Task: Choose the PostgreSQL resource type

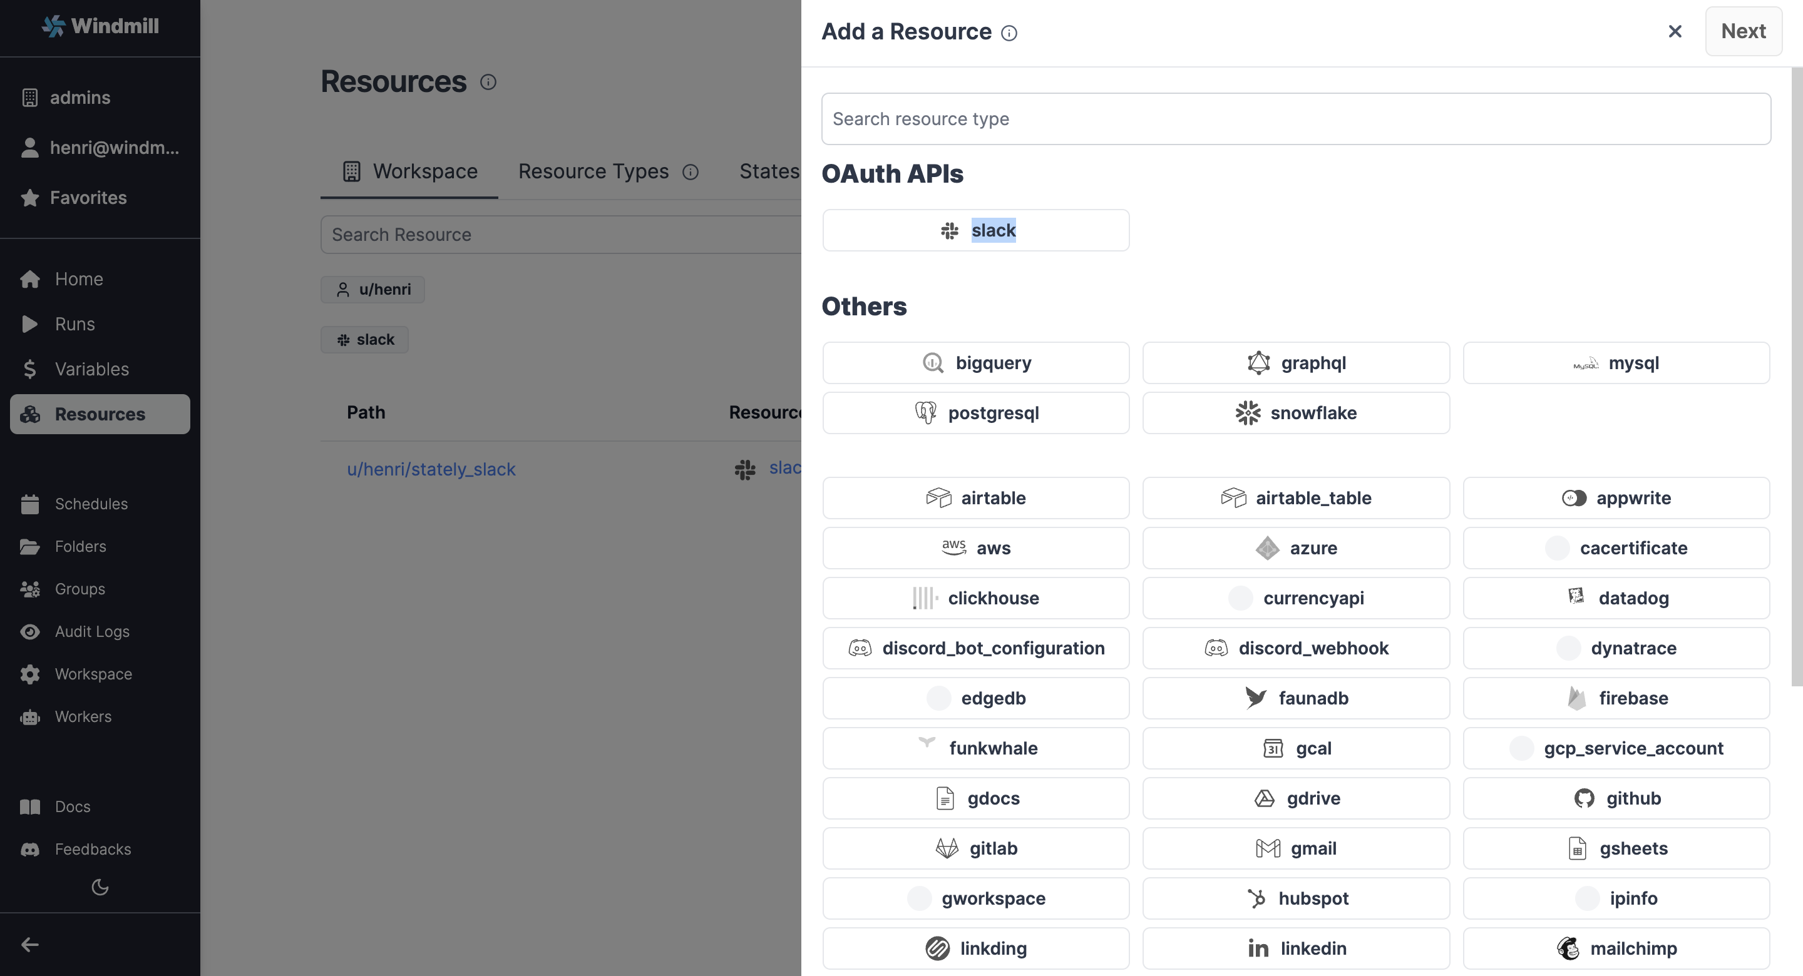Action: coord(975,413)
